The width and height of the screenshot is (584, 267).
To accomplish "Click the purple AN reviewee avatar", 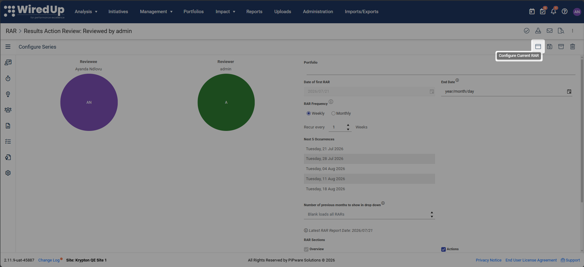I will pyautogui.click(x=89, y=102).
